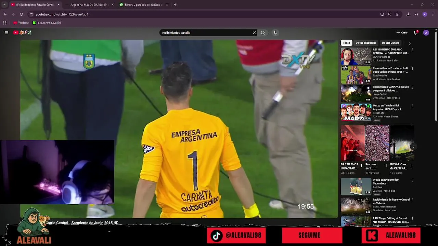Bookmark this page with star icon
This screenshot has width=438, height=246.
[397, 14]
